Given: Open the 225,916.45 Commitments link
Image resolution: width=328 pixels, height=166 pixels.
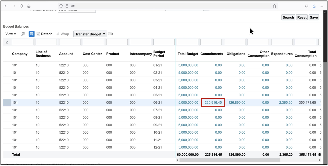Looking at the screenshot, I should (x=213, y=102).
